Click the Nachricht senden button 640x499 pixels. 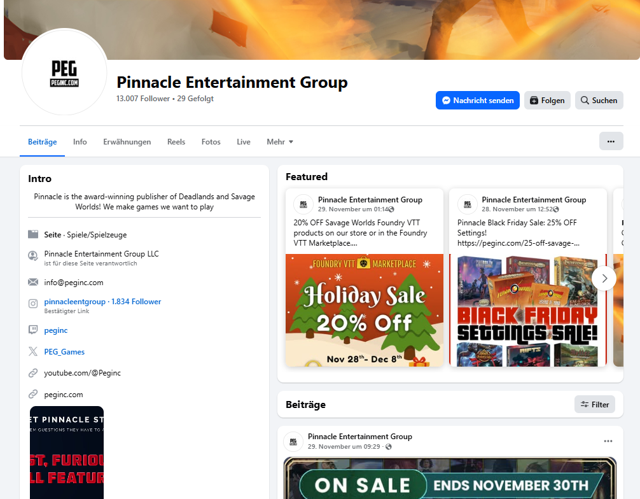click(x=477, y=101)
